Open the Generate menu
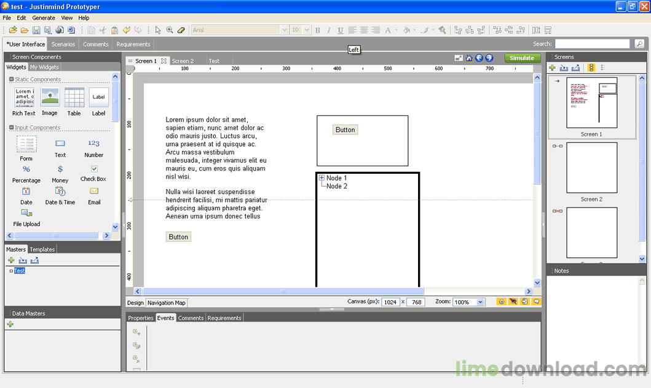Screen dimensions: 651x388 [x=44, y=18]
